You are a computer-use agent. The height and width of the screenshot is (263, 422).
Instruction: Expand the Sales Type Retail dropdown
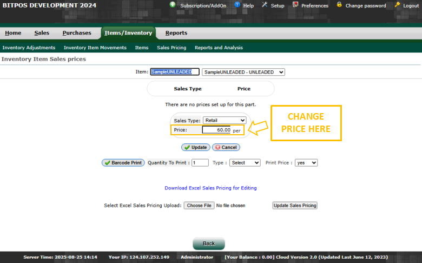pos(224,120)
